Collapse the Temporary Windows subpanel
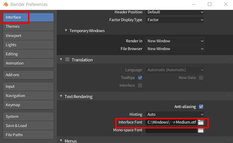The image size is (233, 143). point(66,30)
